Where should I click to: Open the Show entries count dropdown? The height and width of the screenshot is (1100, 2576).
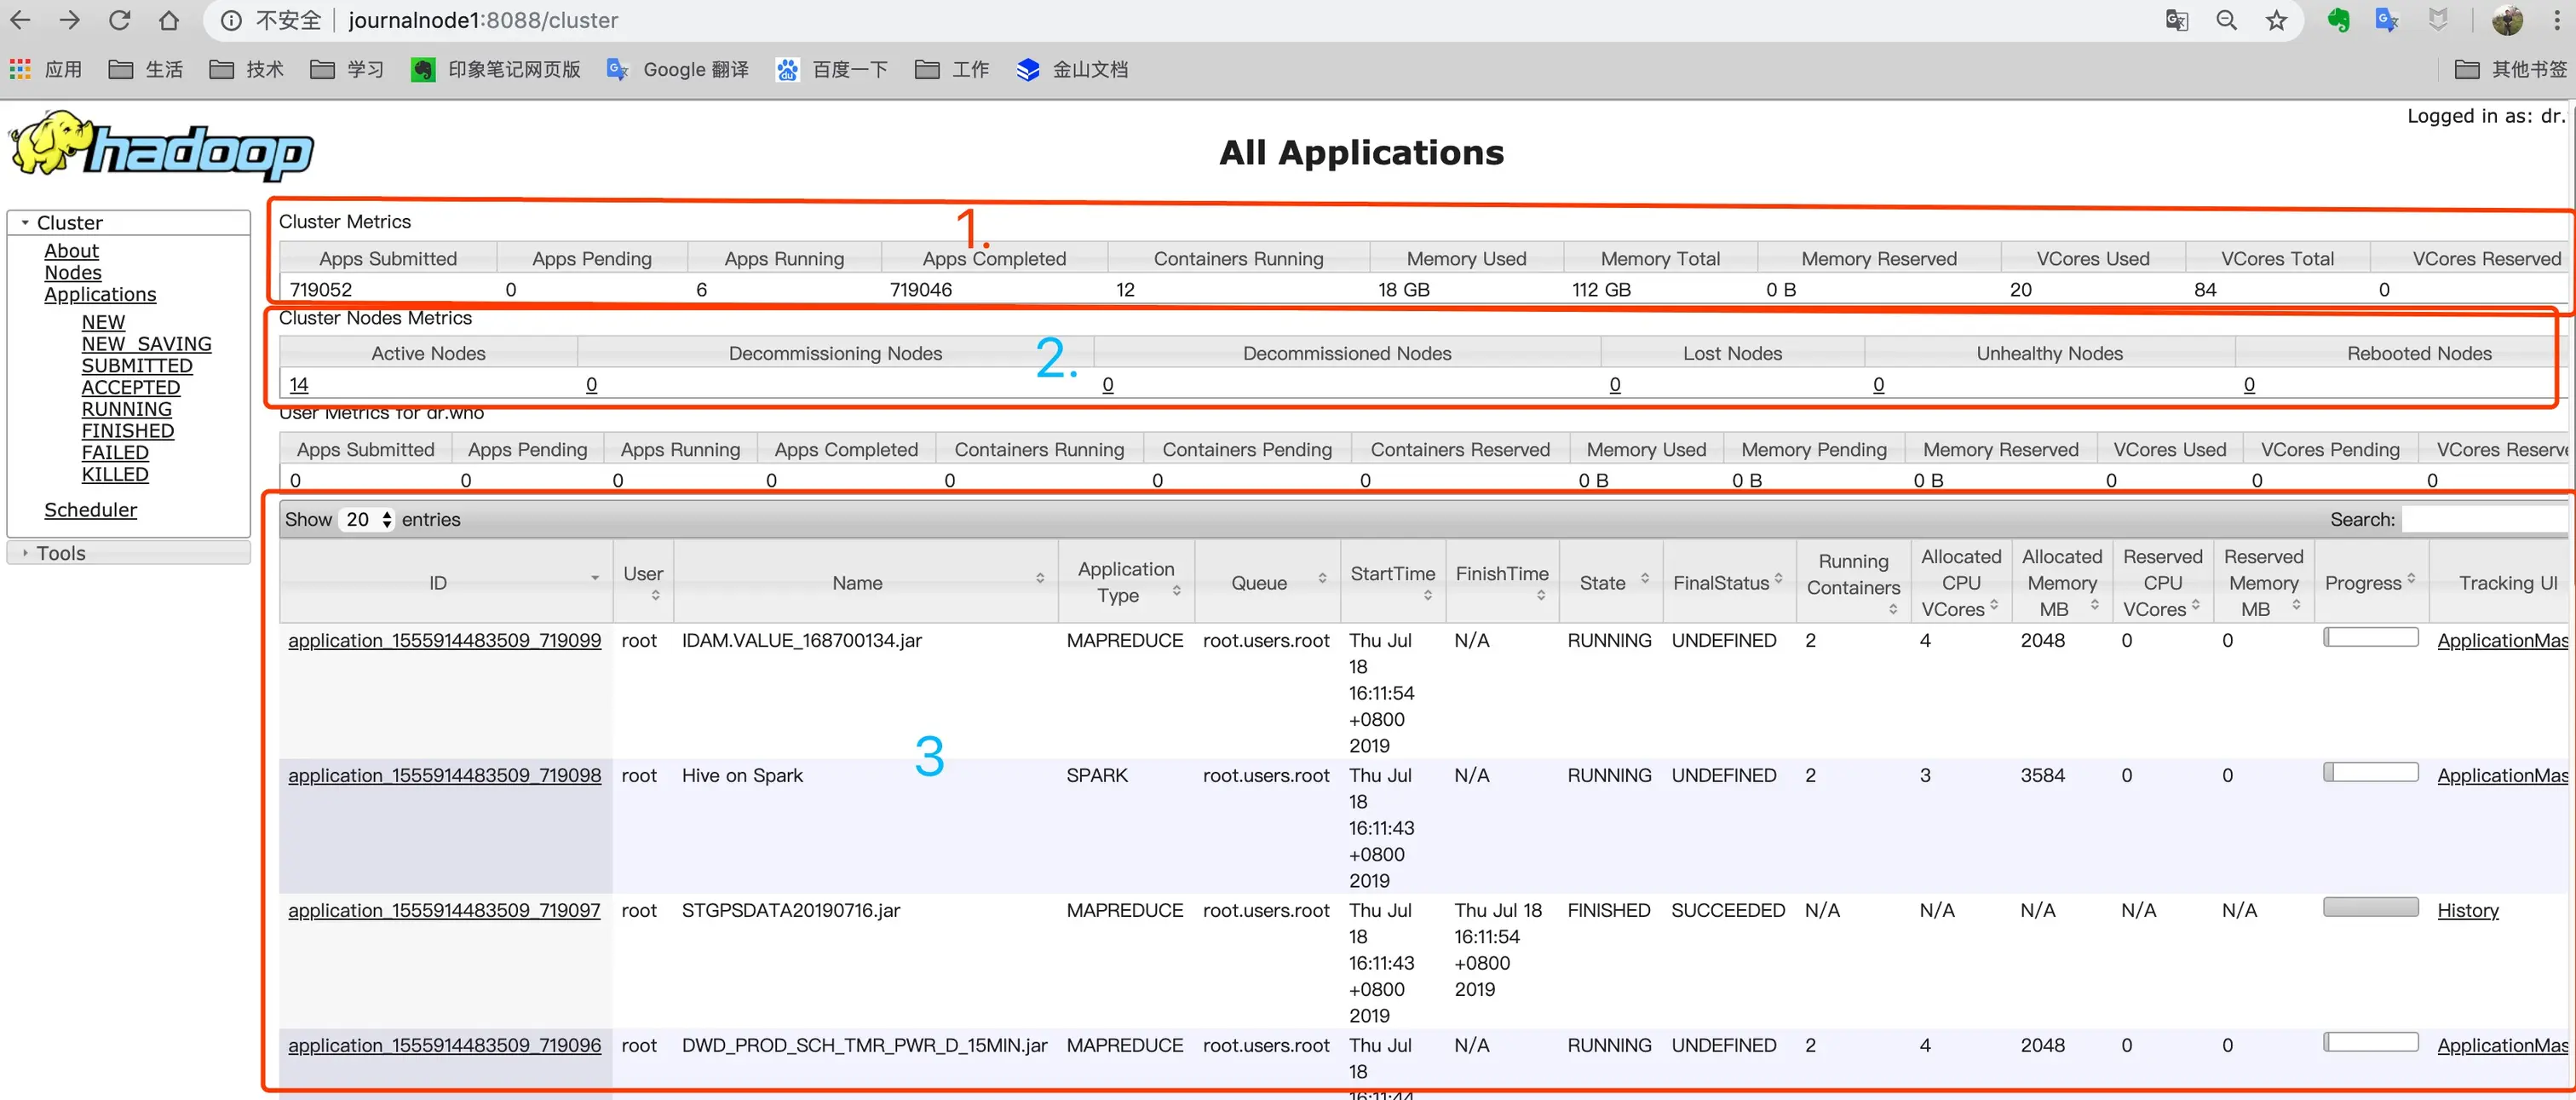click(x=368, y=519)
